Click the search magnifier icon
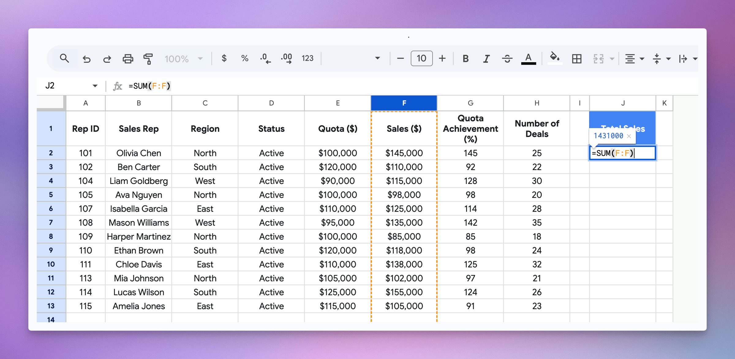The image size is (735, 359). 64,58
